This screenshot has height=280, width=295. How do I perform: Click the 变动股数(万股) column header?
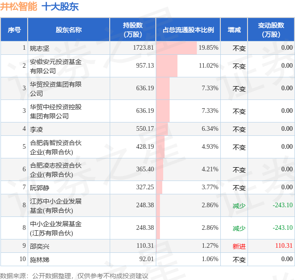tap(271, 30)
